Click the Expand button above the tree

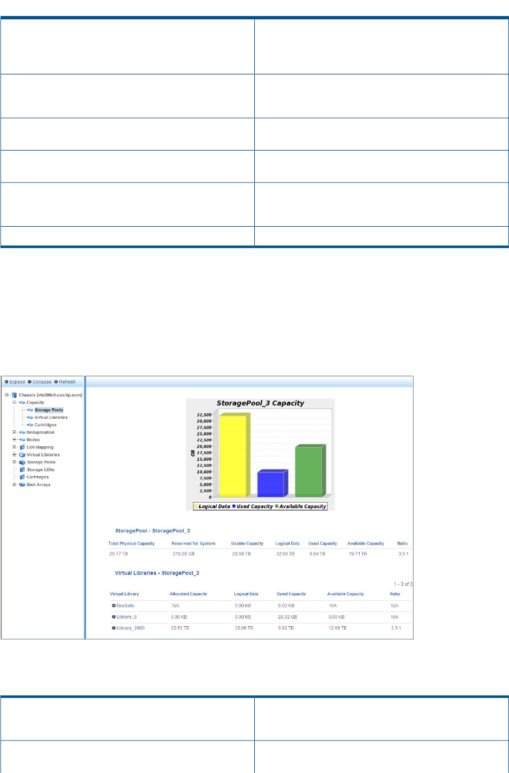pos(15,382)
